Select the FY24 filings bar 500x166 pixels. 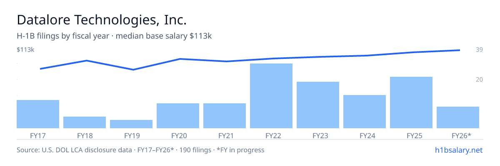[x=365, y=112]
